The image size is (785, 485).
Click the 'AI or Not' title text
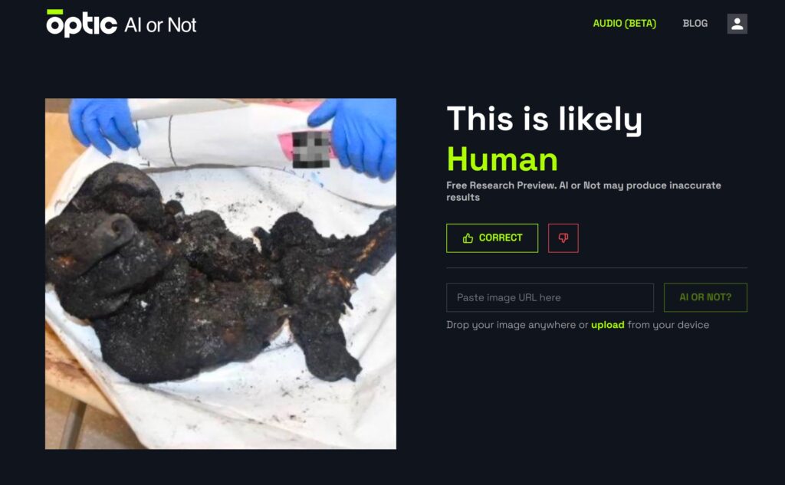160,25
